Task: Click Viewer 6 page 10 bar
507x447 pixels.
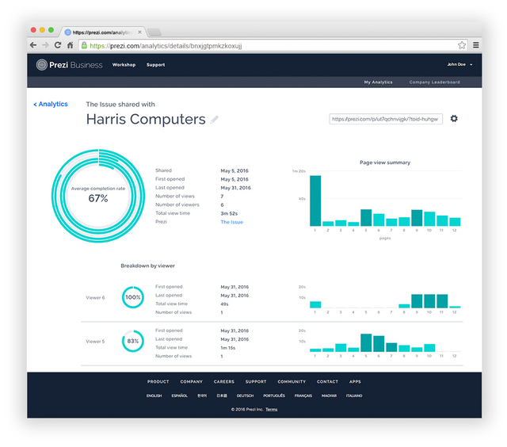Action: (x=429, y=301)
